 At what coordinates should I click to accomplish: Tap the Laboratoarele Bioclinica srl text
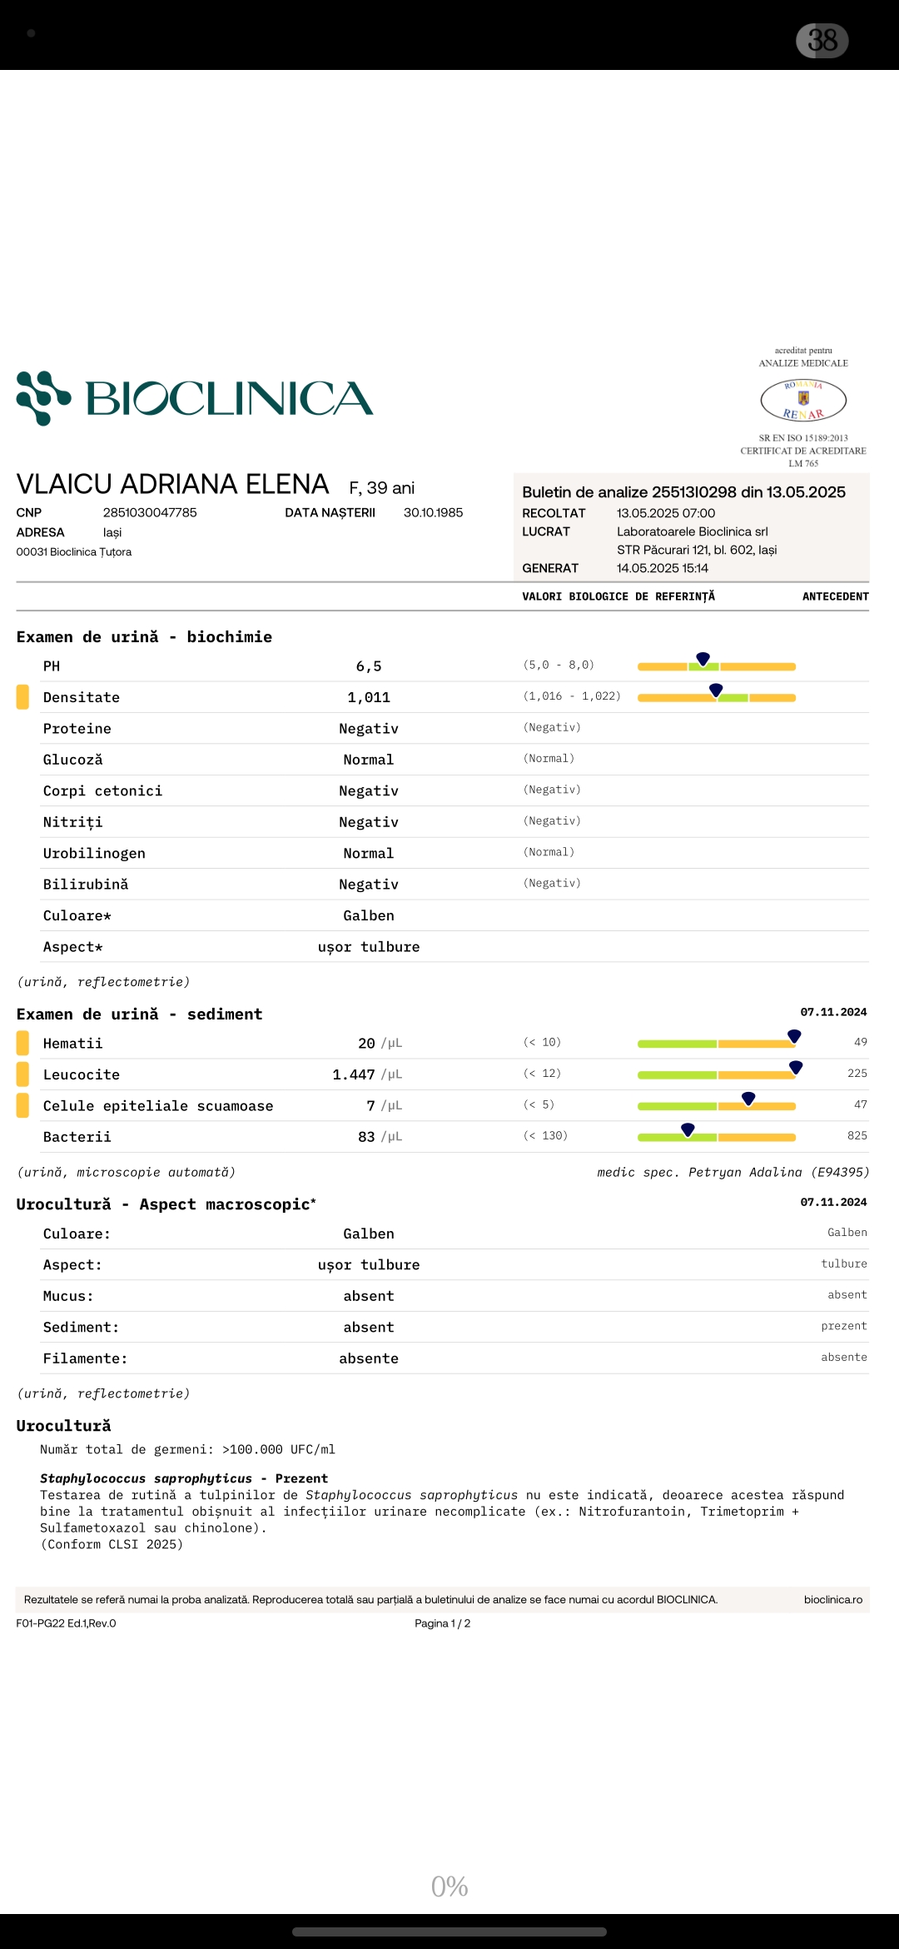pyautogui.click(x=693, y=531)
